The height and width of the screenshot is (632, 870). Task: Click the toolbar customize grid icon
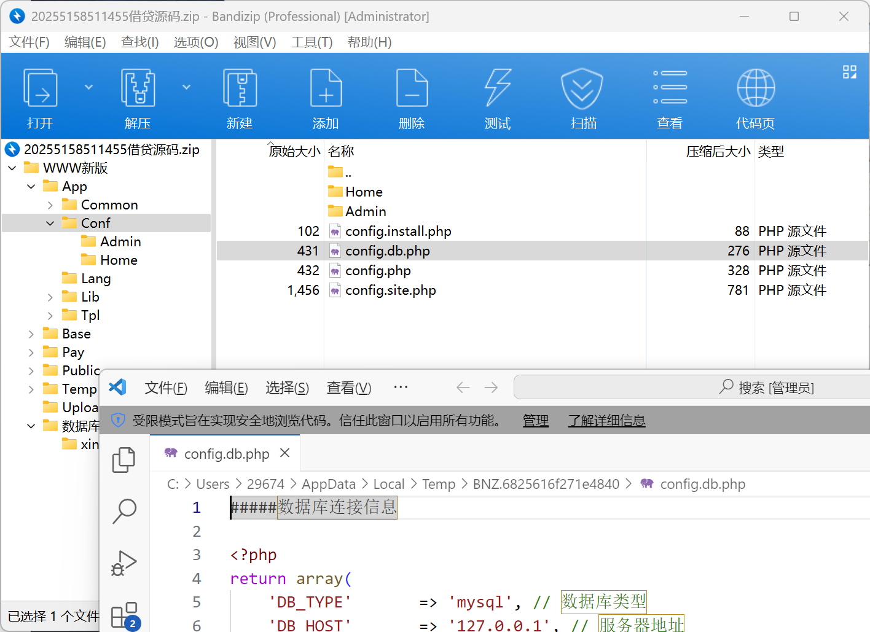(850, 72)
